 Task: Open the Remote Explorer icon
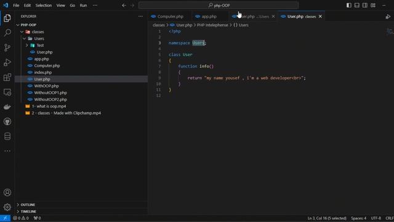pos(7,92)
